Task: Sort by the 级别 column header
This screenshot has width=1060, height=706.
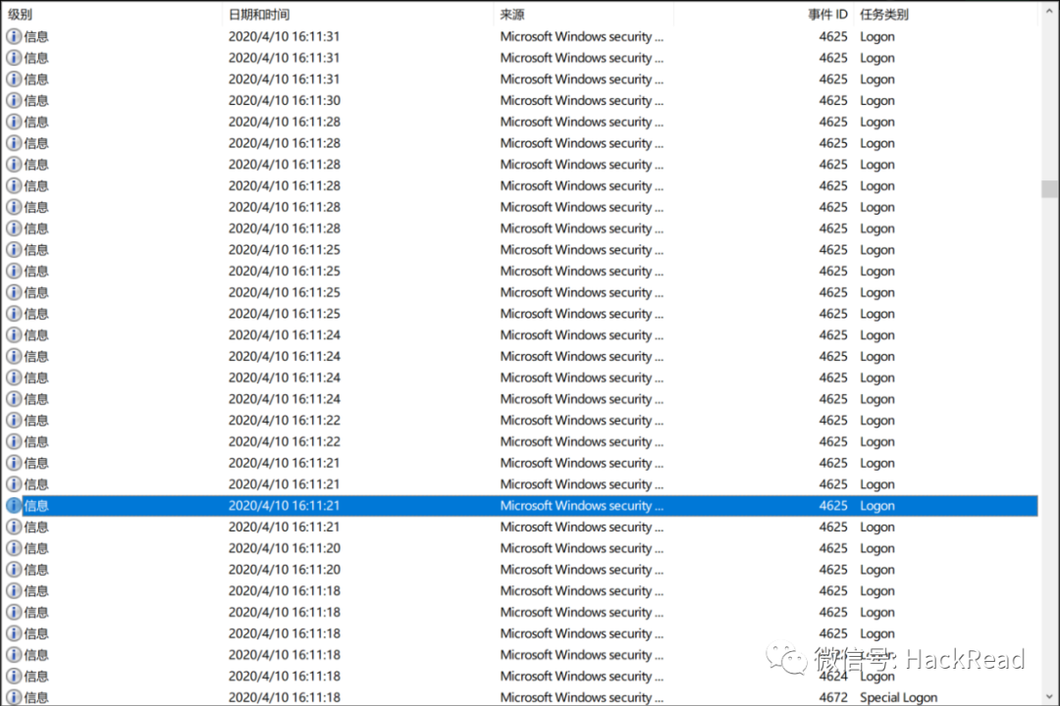Action: pyautogui.click(x=21, y=14)
